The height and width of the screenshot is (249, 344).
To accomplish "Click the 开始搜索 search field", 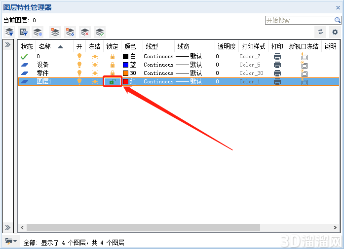I will tap(300, 20).
